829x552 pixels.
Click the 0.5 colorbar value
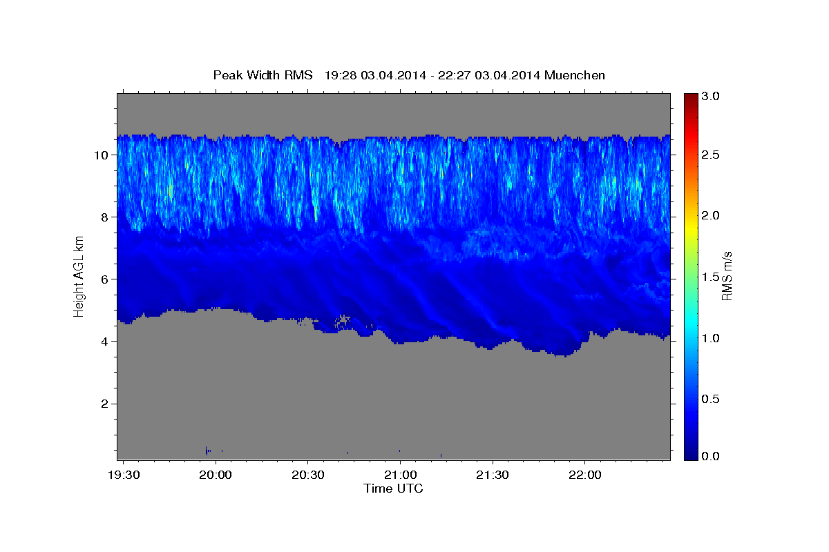(x=711, y=399)
